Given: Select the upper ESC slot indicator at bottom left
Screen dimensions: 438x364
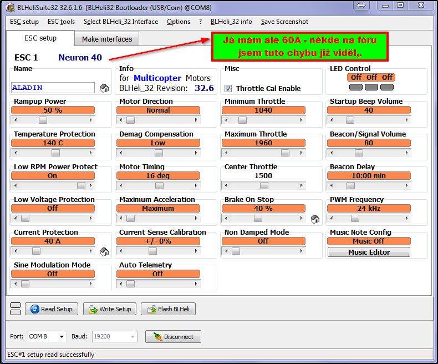Looking at the screenshot, I should click(16, 305).
